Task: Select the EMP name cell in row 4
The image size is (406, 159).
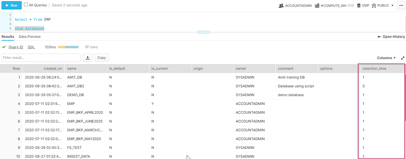Action: (x=86, y=103)
